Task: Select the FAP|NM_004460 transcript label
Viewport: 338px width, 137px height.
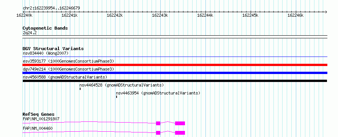Action: pos(38,128)
